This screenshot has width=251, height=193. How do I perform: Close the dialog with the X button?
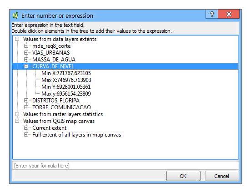pyautogui.click(x=229, y=14)
